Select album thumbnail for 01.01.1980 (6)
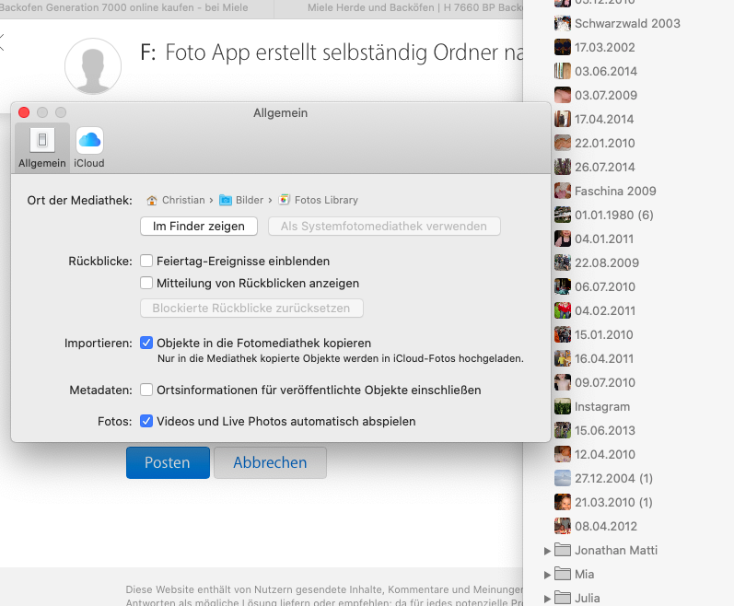This screenshot has height=606, width=734. [562, 215]
